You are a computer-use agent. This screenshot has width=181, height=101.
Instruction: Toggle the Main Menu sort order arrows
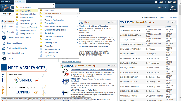tap(53, 4)
